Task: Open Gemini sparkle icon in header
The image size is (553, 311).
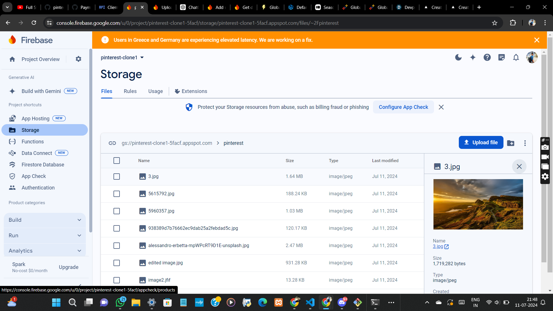Action: [x=473, y=58]
